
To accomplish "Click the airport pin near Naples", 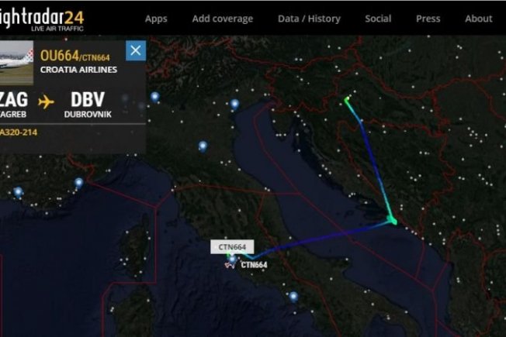I will pyautogui.click(x=293, y=296).
